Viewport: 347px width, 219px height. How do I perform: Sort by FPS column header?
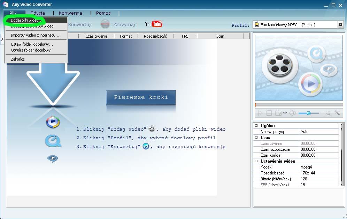pos(185,36)
